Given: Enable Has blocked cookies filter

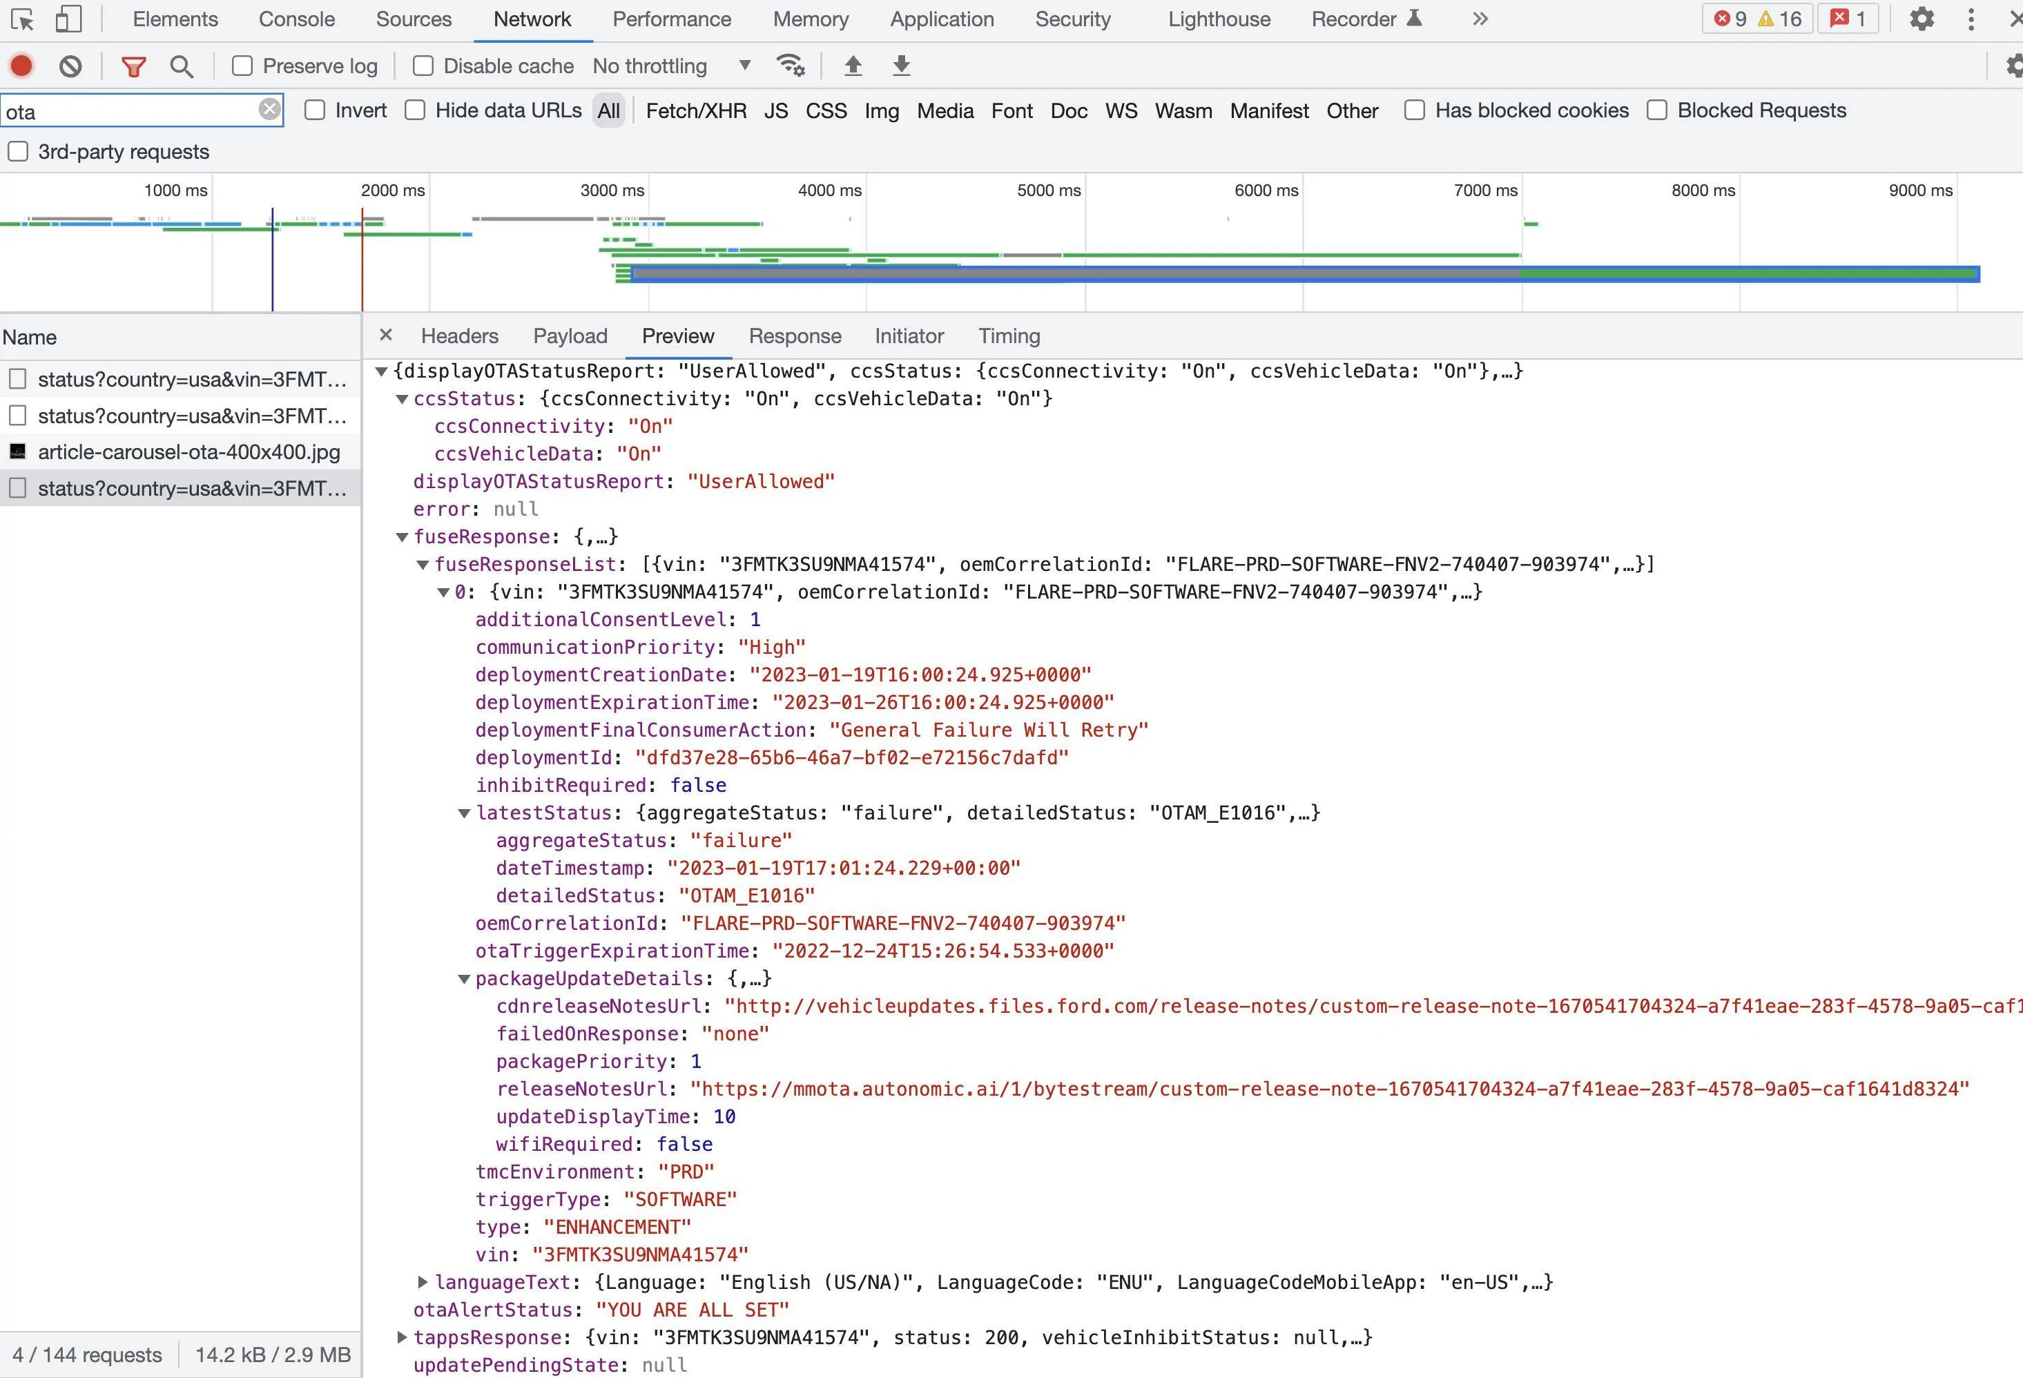Looking at the screenshot, I should [x=1415, y=110].
